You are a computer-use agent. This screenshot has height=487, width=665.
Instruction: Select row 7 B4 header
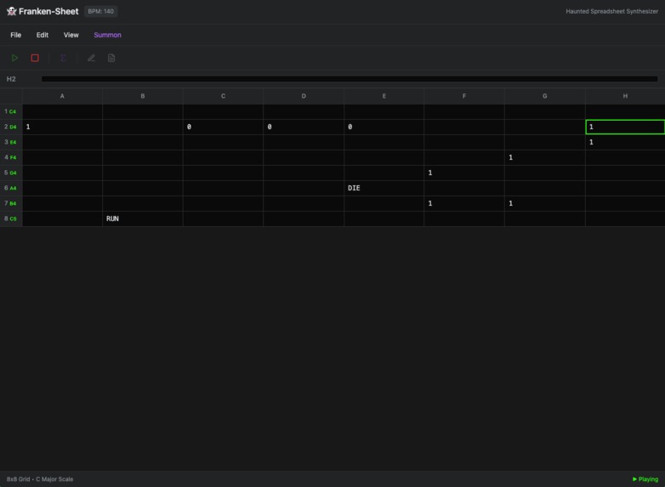tap(11, 203)
